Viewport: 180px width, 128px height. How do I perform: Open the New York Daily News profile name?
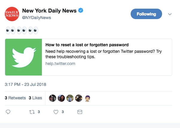point(49,11)
